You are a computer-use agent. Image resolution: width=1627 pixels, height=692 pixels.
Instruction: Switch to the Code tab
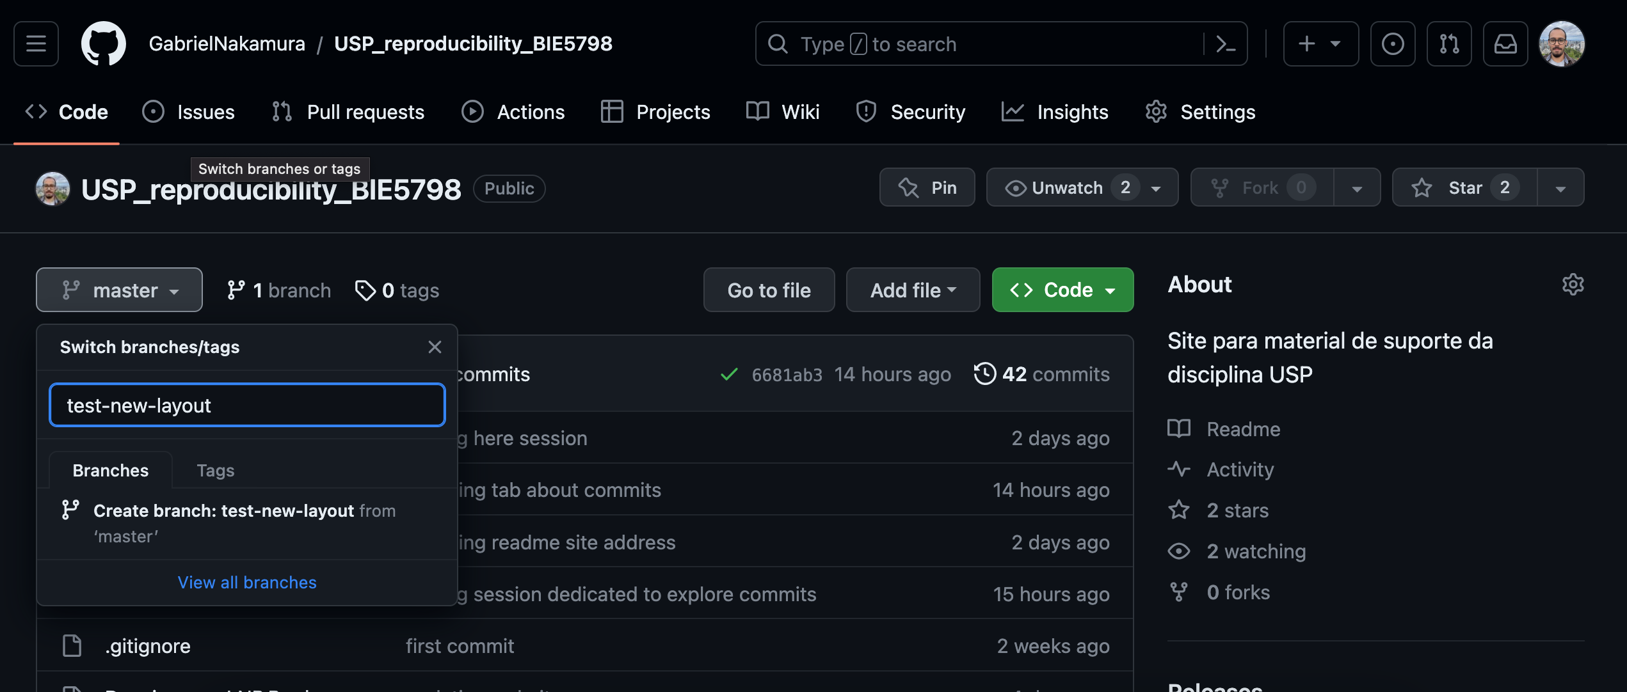[x=67, y=112]
